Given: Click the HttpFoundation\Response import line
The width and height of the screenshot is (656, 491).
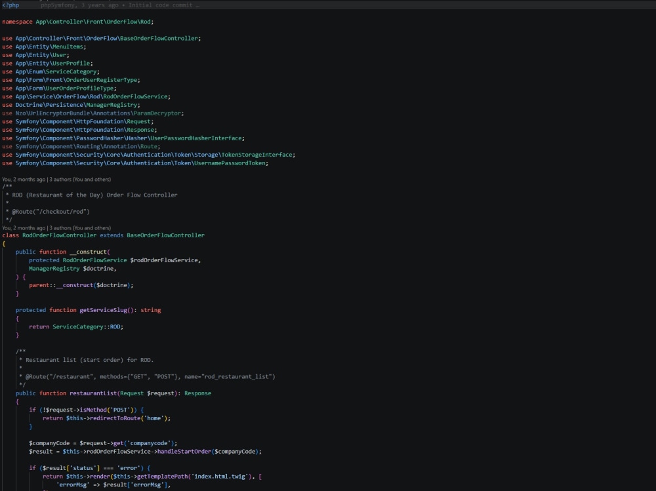Looking at the screenshot, I should tap(79, 130).
